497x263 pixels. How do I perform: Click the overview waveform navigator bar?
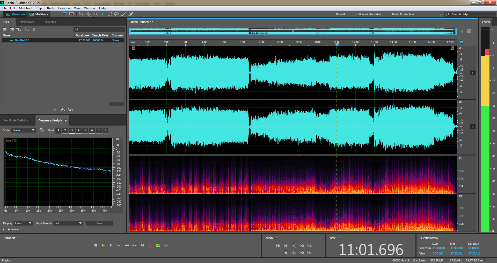click(293, 31)
